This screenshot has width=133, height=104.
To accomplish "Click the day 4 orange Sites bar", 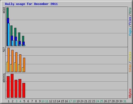I will click(x=20, y=63).
